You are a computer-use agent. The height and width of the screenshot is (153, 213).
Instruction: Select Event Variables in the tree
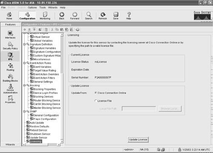pos(40,67)
